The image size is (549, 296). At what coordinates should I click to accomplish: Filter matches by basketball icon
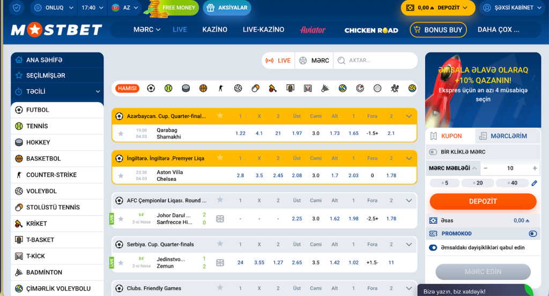(x=203, y=88)
